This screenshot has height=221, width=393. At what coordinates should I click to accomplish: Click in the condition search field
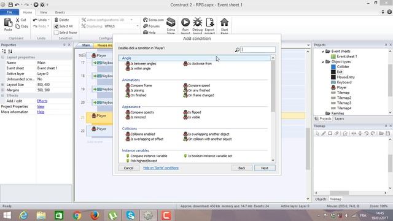258,50
